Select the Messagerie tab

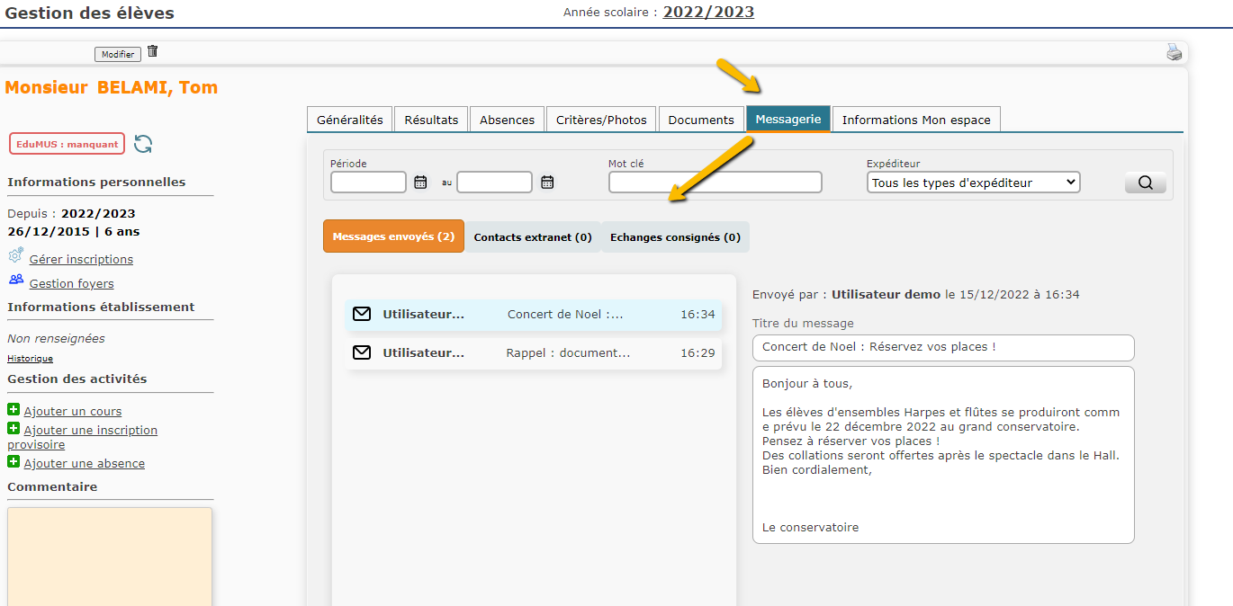[x=788, y=119]
